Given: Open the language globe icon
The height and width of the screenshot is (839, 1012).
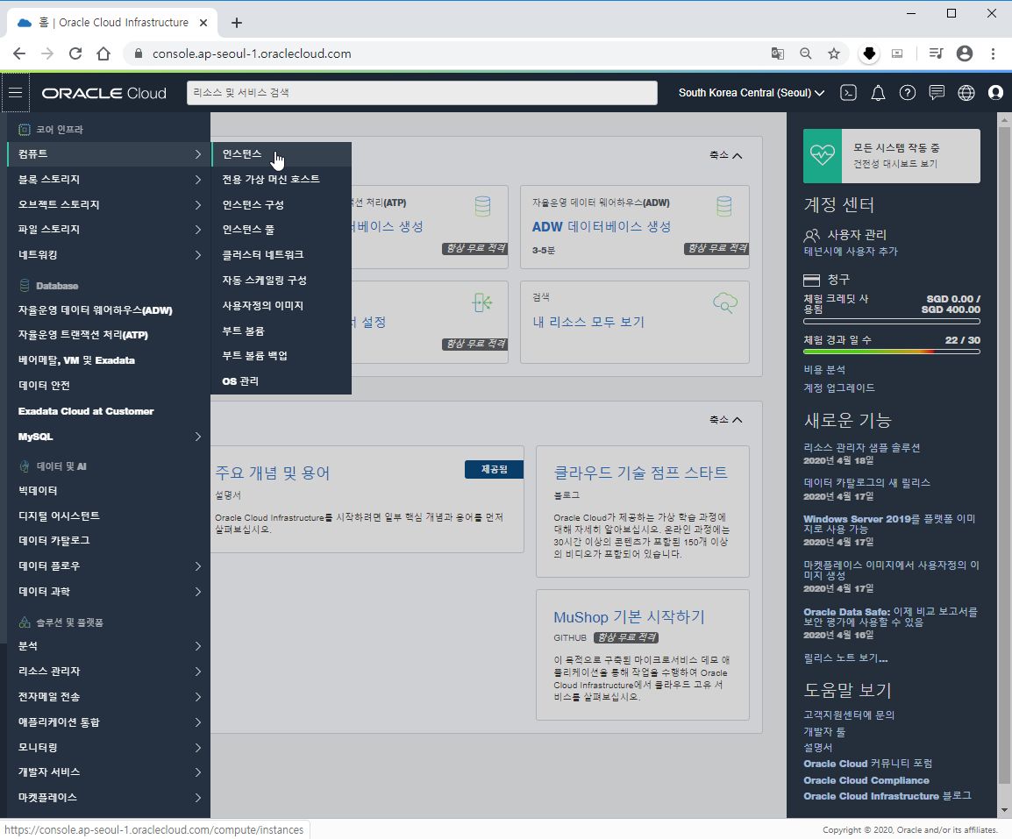Looking at the screenshot, I should pyautogui.click(x=966, y=93).
